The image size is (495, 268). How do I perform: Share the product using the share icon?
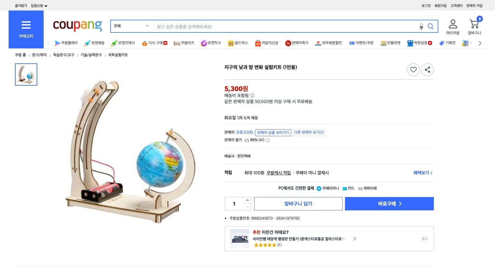tap(427, 70)
